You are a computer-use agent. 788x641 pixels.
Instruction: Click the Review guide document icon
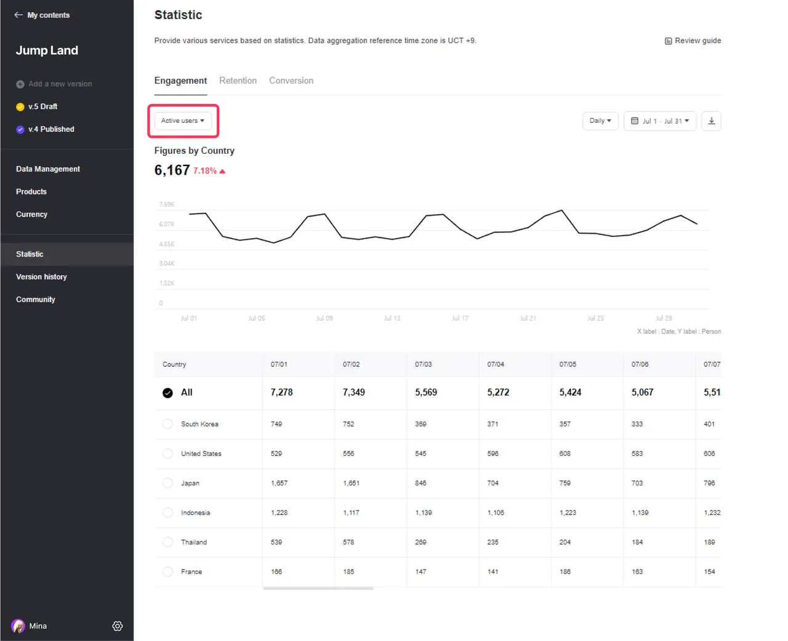[x=668, y=41]
